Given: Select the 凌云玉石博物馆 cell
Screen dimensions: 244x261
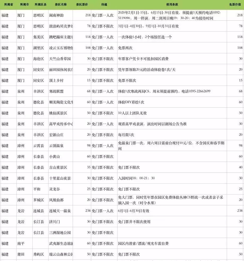Looking at the screenshot, I should click(x=61, y=48).
